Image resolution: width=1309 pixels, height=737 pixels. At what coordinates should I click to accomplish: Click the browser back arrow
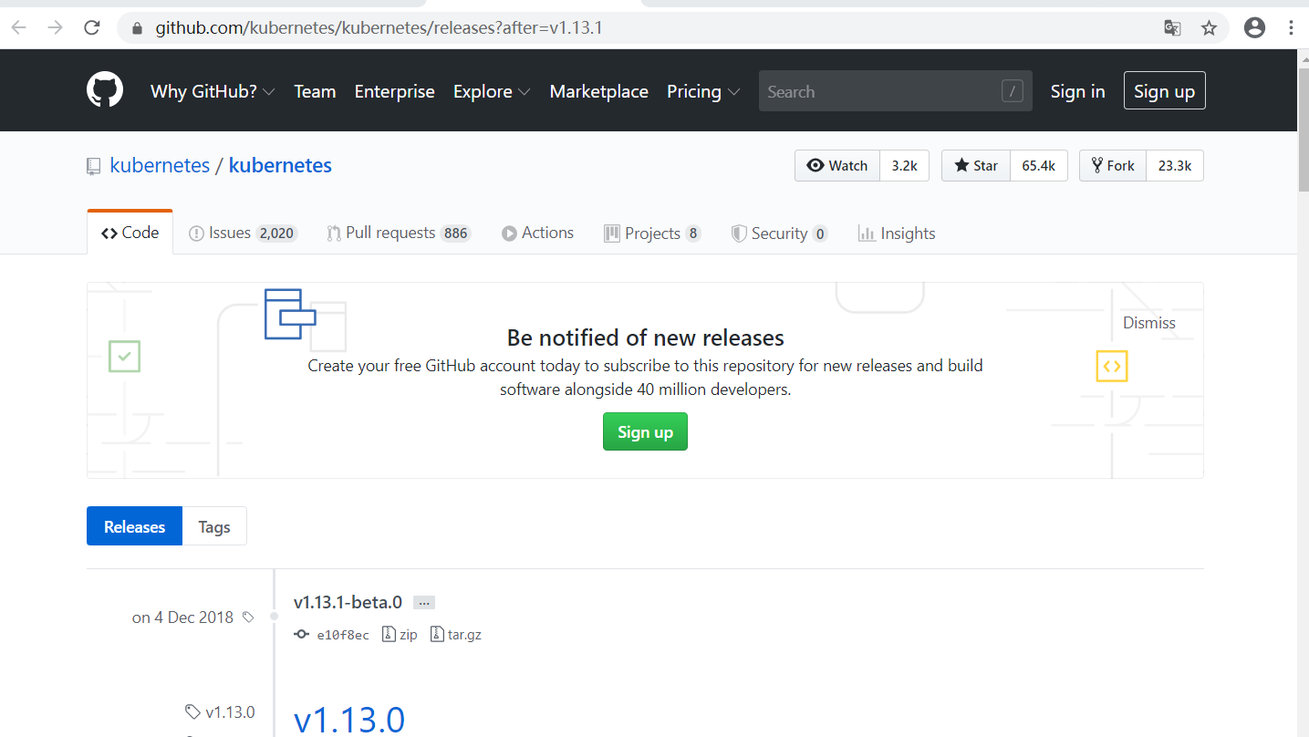(x=18, y=28)
